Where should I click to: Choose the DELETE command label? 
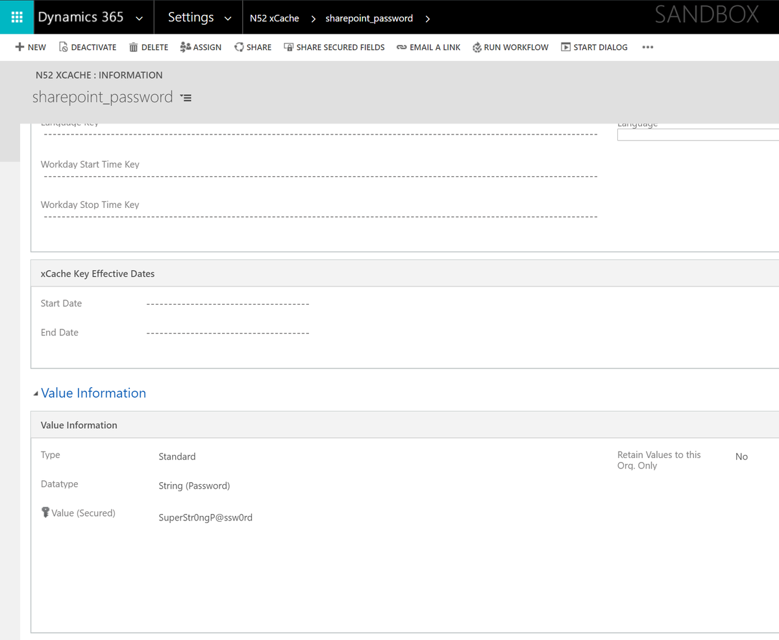[x=155, y=47]
